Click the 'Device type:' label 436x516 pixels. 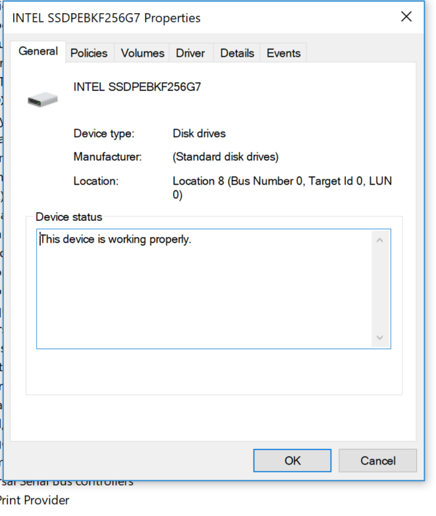[x=104, y=134]
